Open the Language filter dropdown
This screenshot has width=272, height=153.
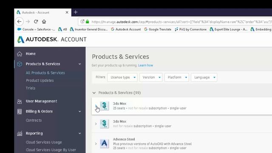(x=204, y=77)
